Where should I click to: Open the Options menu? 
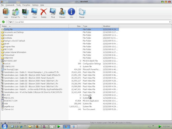[x=35, y=5]
